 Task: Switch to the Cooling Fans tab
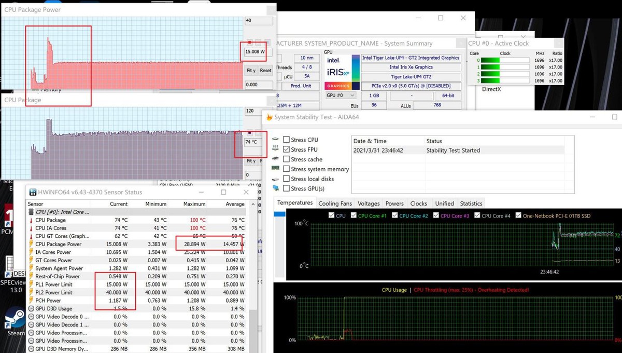[335, 203]
